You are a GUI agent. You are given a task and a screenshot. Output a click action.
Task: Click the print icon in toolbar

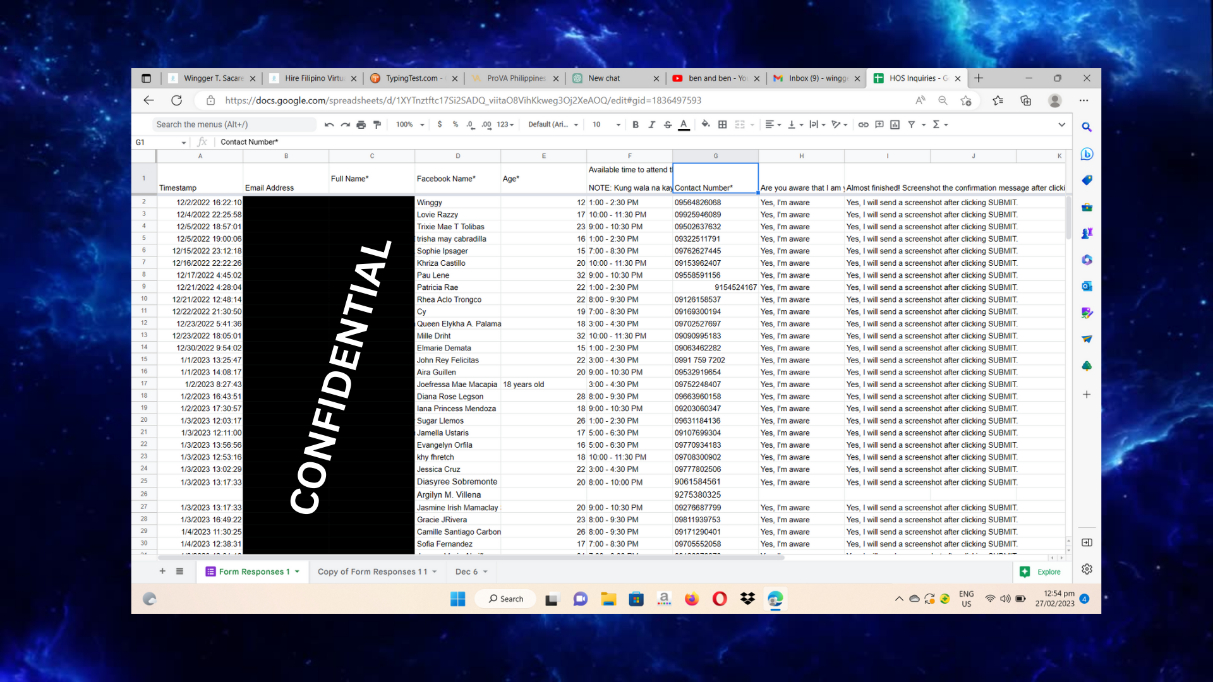click(x=361, y=125)
